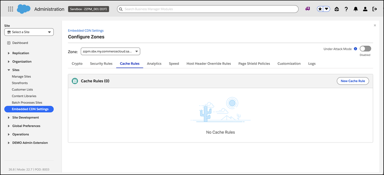Click the Embedded CDN Settings breadcrumb link
Screen dimensions: 384x175
coord(86,31)
